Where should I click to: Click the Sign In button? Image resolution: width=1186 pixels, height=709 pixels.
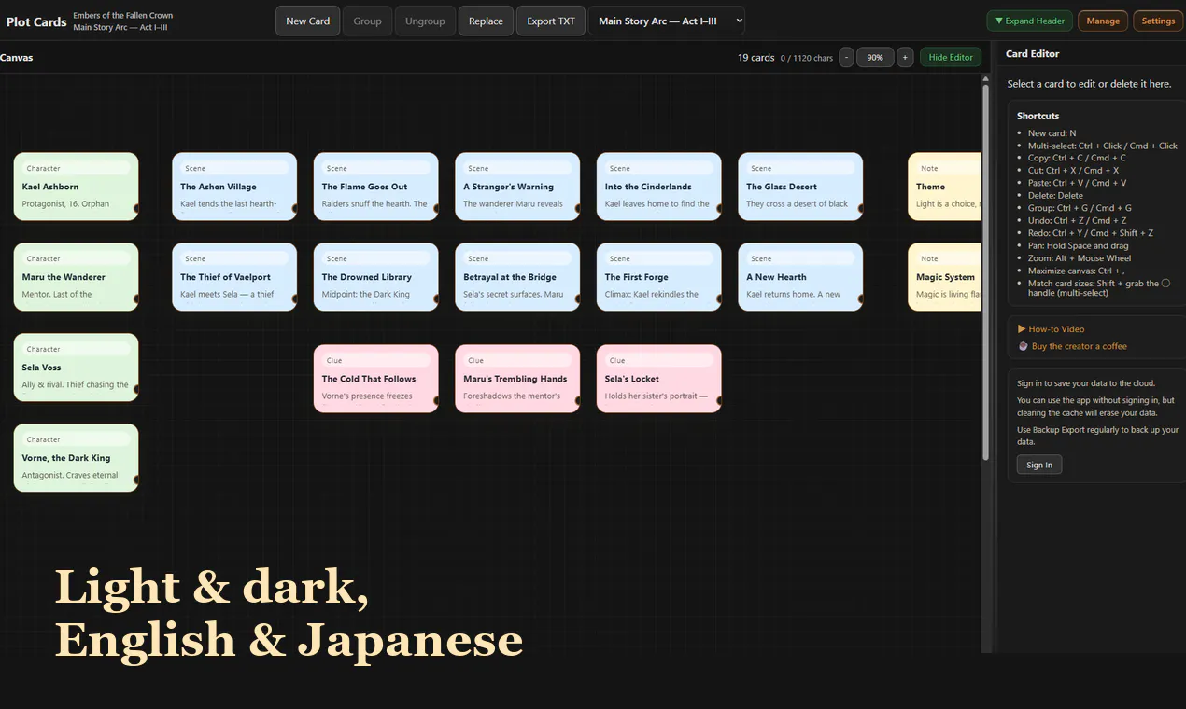(1039, 465)
